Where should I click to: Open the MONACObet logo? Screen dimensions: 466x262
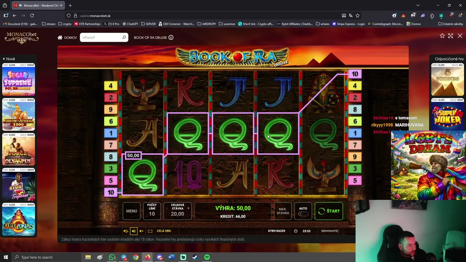click(x=22, y=37)
